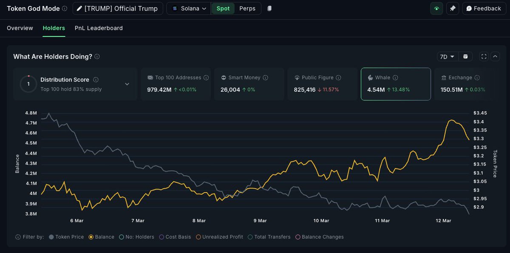Copy token address with the copy icon
The image size is (510, 253).
[269, 8]
